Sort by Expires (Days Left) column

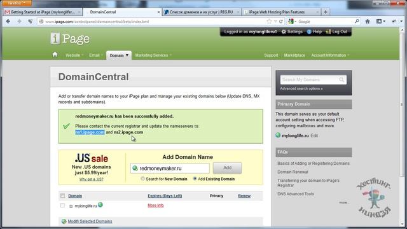[165, 196]
